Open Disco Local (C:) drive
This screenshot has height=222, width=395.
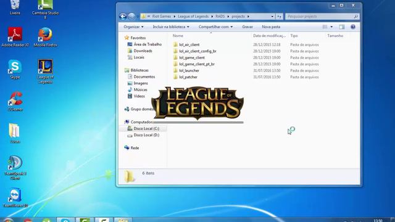tap(143, 129)
